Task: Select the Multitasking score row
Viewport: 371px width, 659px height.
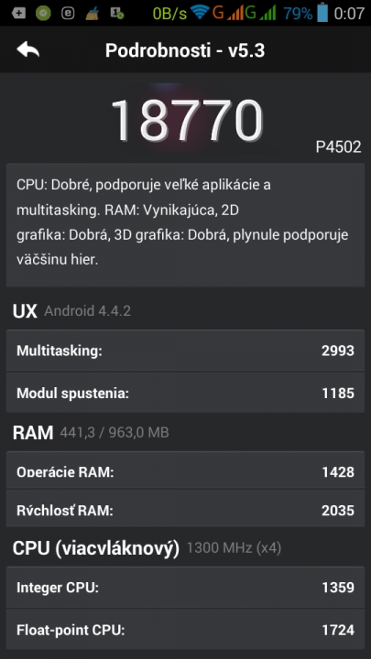Action: pos(185,351)
